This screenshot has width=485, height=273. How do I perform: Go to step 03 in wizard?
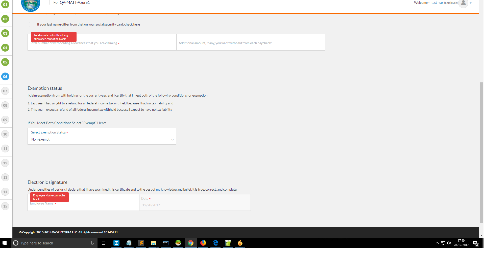point(5,33)
